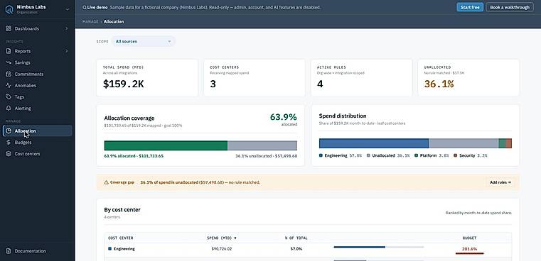Image resolution: width=541 pixels, height=261 pixels.
Task: Click gray unallocated segment of coverage bar
Action: pyautogui.click(x=262, y=145)
